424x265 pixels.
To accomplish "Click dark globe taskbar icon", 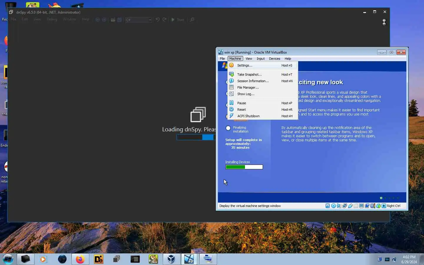I will tap(62, 259).
